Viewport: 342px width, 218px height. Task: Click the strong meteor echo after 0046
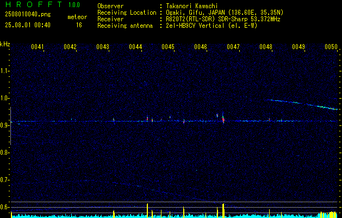223,119
